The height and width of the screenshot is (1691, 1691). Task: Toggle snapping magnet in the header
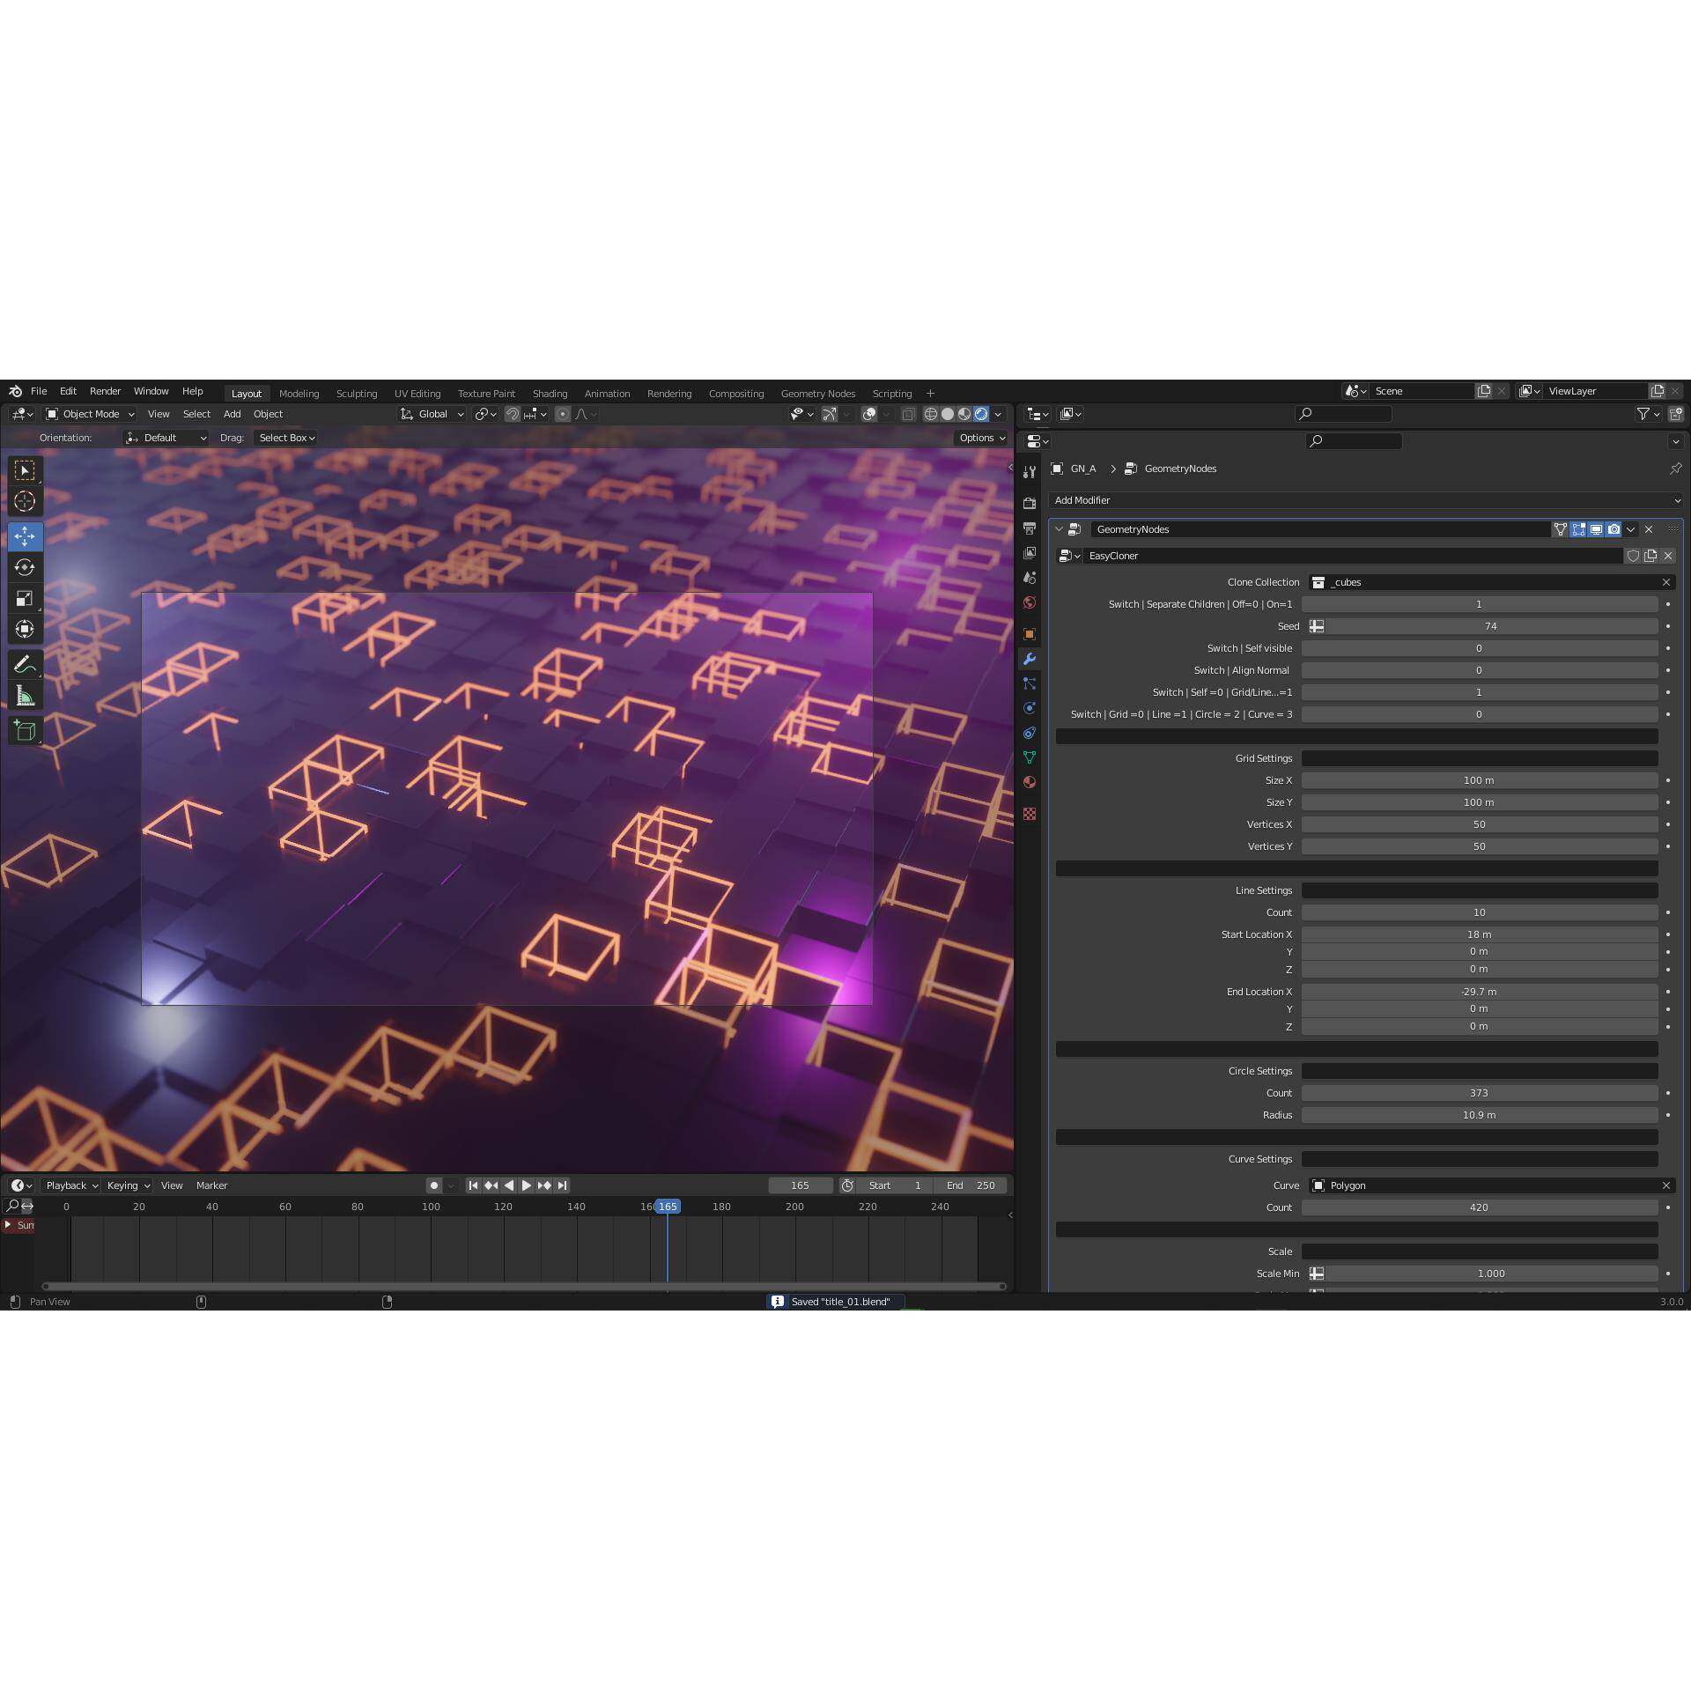512,414
